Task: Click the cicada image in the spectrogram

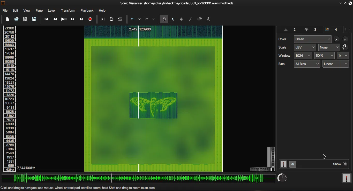Action: [153, 105]
